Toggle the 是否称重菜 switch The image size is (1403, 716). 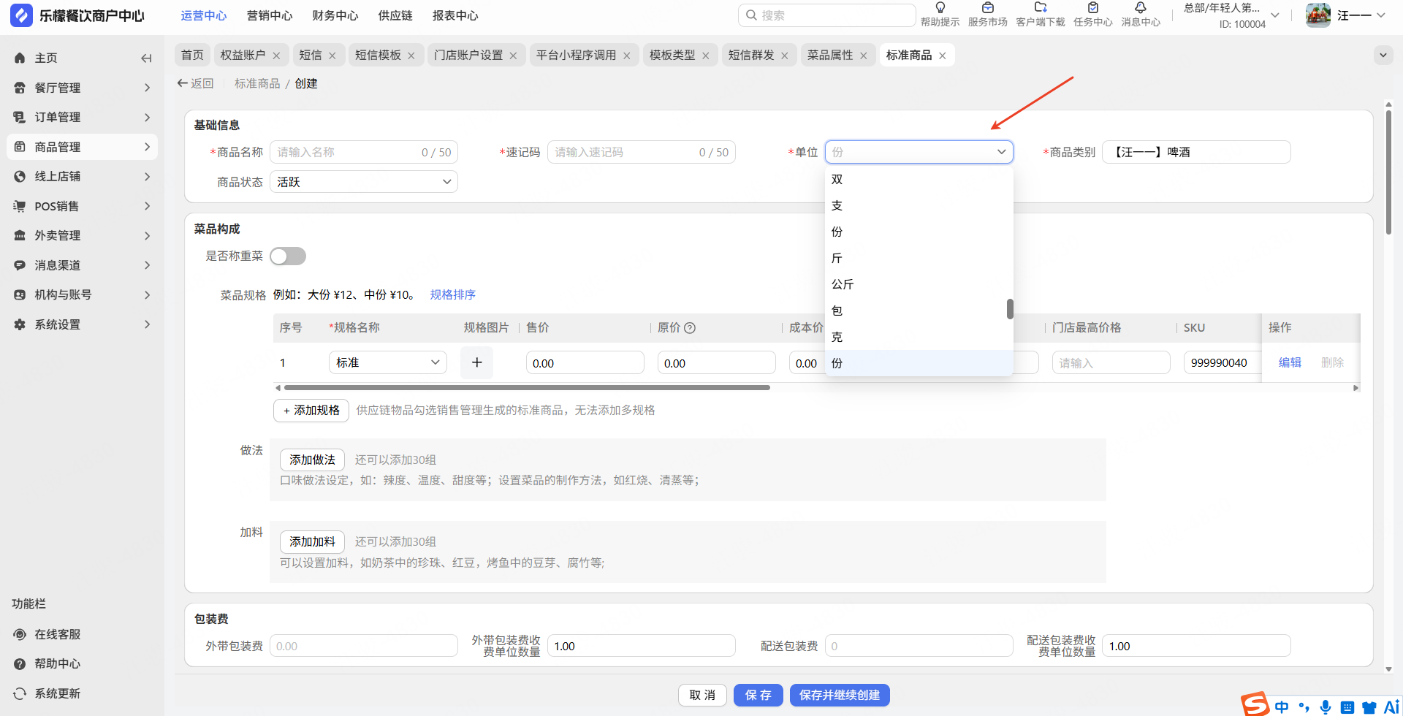click(288, 256)
